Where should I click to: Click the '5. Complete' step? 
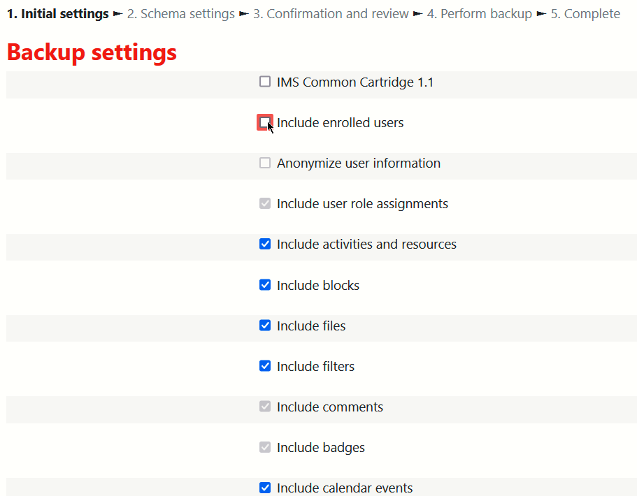click(x=585, y=14)
